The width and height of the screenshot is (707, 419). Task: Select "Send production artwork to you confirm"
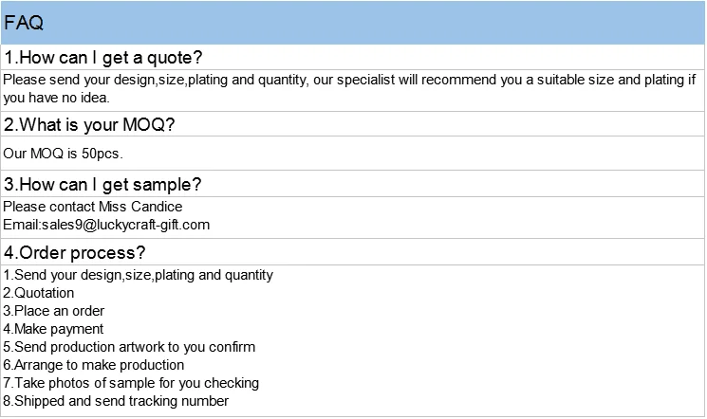(129, 347)
